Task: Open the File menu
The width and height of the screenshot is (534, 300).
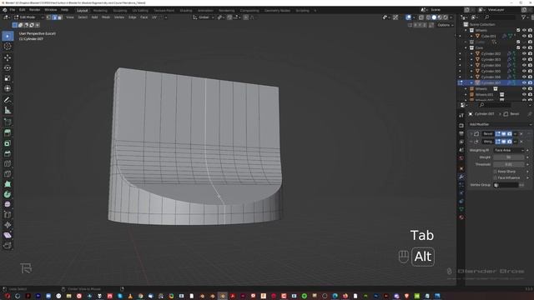Action: tap(13, 10)
